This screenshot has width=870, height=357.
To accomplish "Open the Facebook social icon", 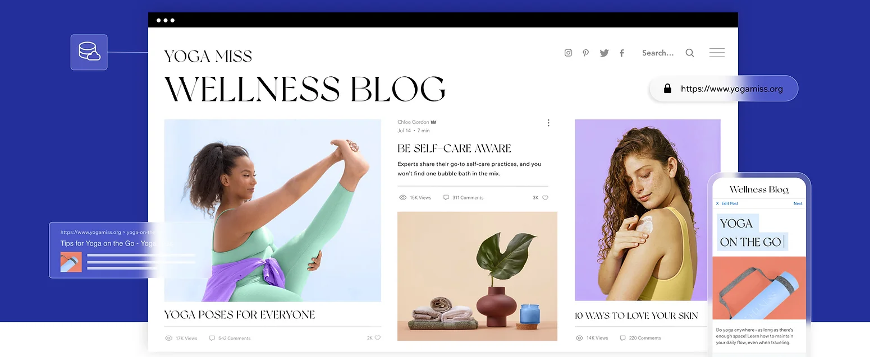I will click(x=622, y=53).
